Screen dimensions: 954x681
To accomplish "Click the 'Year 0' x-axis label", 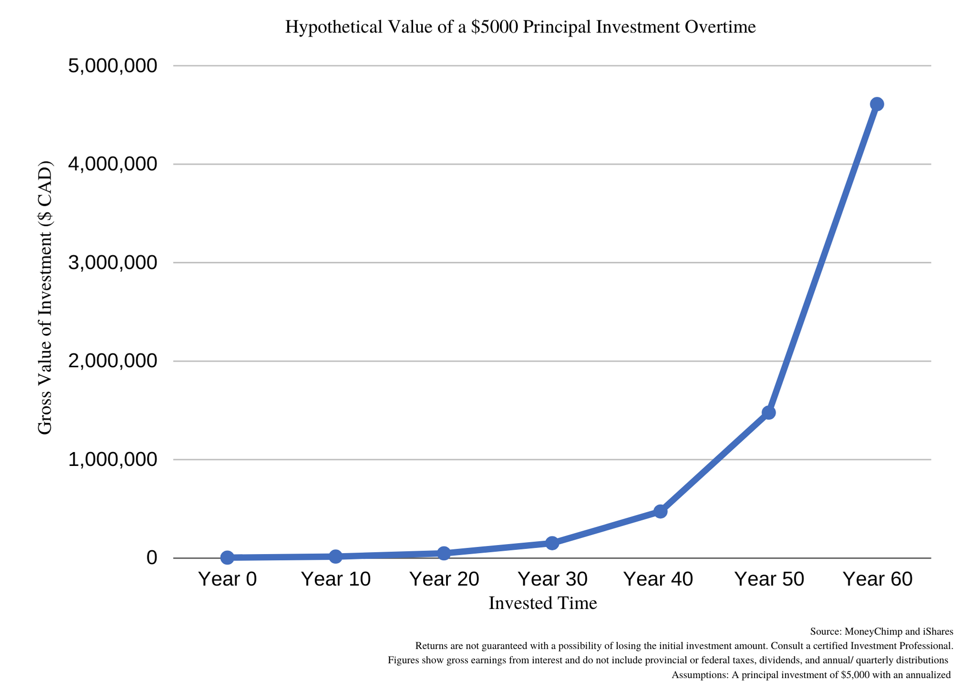I will click(228, 579).
